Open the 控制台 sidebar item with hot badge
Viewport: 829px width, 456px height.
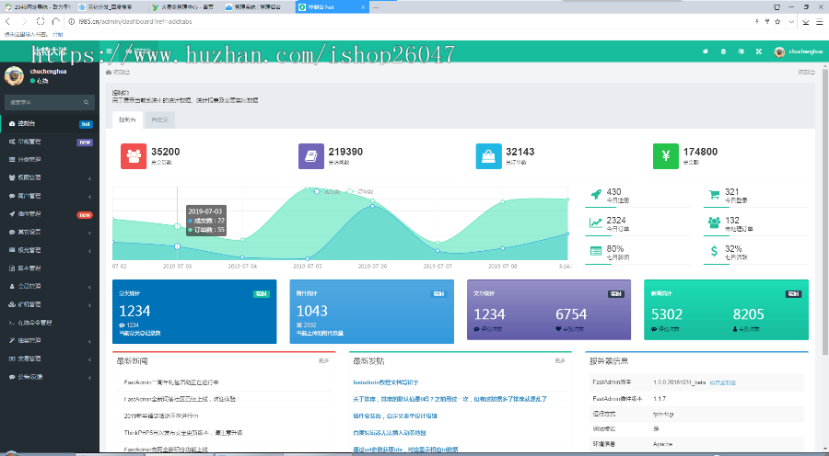pyautogui.click(x=50, y=123)
